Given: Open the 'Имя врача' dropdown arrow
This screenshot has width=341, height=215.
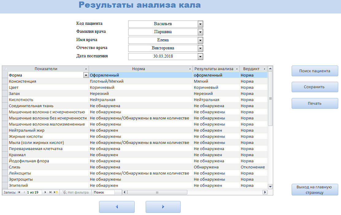Looking at the screenshot, I should pyautogui.click(x=200, y=40).
